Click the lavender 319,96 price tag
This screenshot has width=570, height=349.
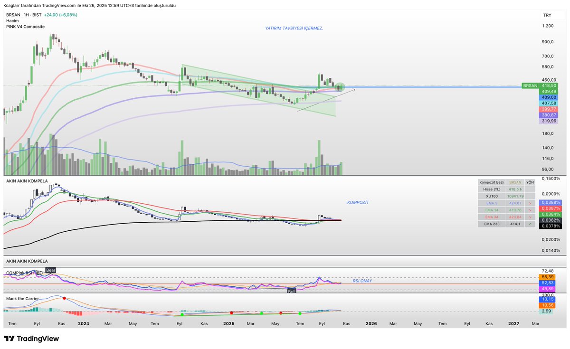coord(549,121)
